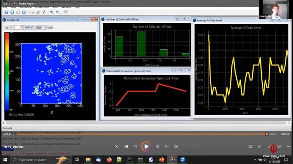Image resolution: width=293 pixels, height=164 pixels.
Task: Open Zoom from the taskbar
Action: coord(183,160)
